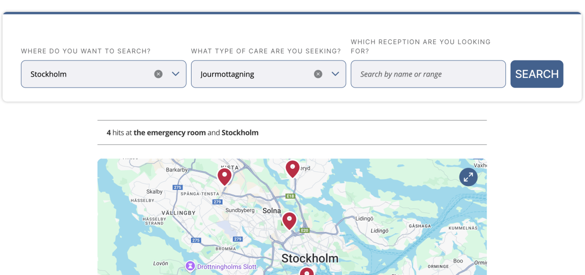585x275 pixels.
Task: Select the map pin near Danderyd
Action: (x=292, y=169)
